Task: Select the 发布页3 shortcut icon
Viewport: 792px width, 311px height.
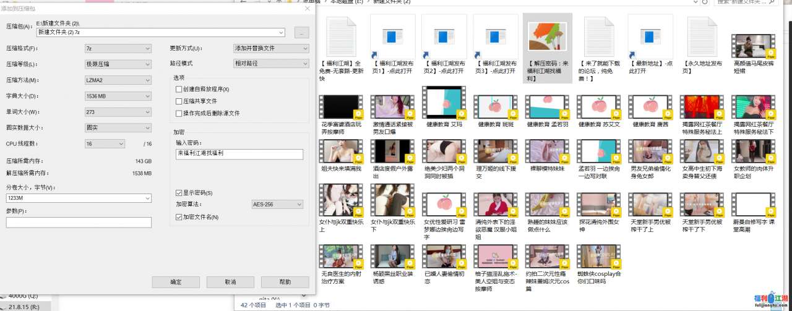Action: (x=496, y=36)
